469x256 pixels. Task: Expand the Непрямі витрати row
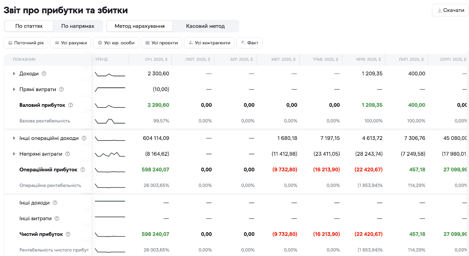click(14, 154)
